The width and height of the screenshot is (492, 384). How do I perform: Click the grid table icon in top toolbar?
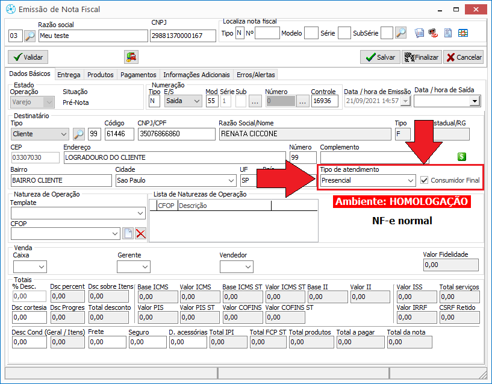point(463,33)
